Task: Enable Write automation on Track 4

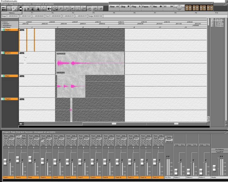Action: point(49,136)
